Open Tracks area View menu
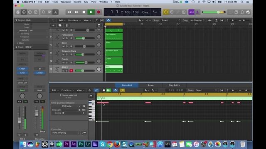 87,20
